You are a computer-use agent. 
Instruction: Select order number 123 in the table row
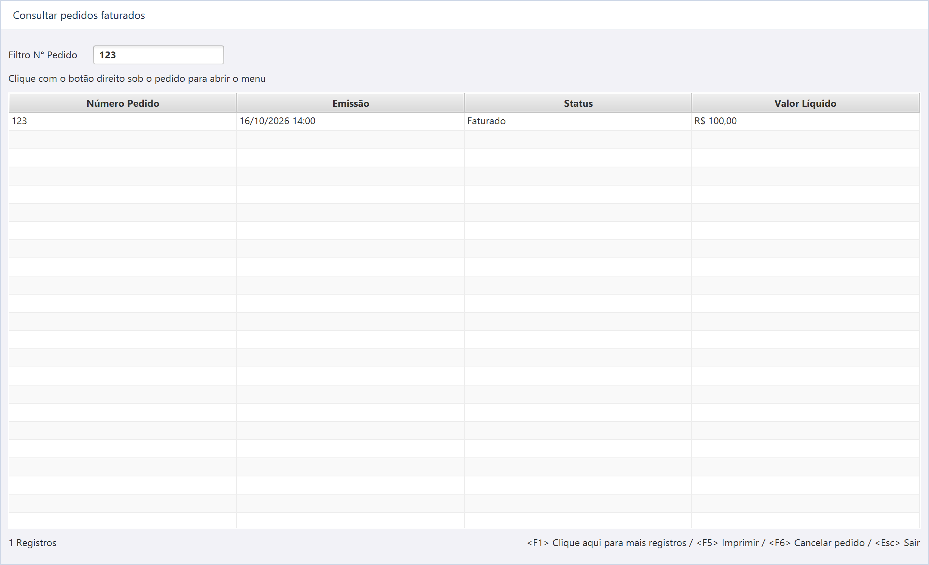tap(123, 121)
